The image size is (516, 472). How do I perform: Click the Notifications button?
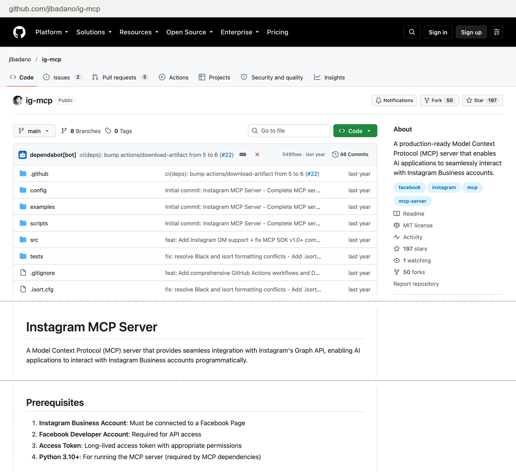[x=394, y=101]
